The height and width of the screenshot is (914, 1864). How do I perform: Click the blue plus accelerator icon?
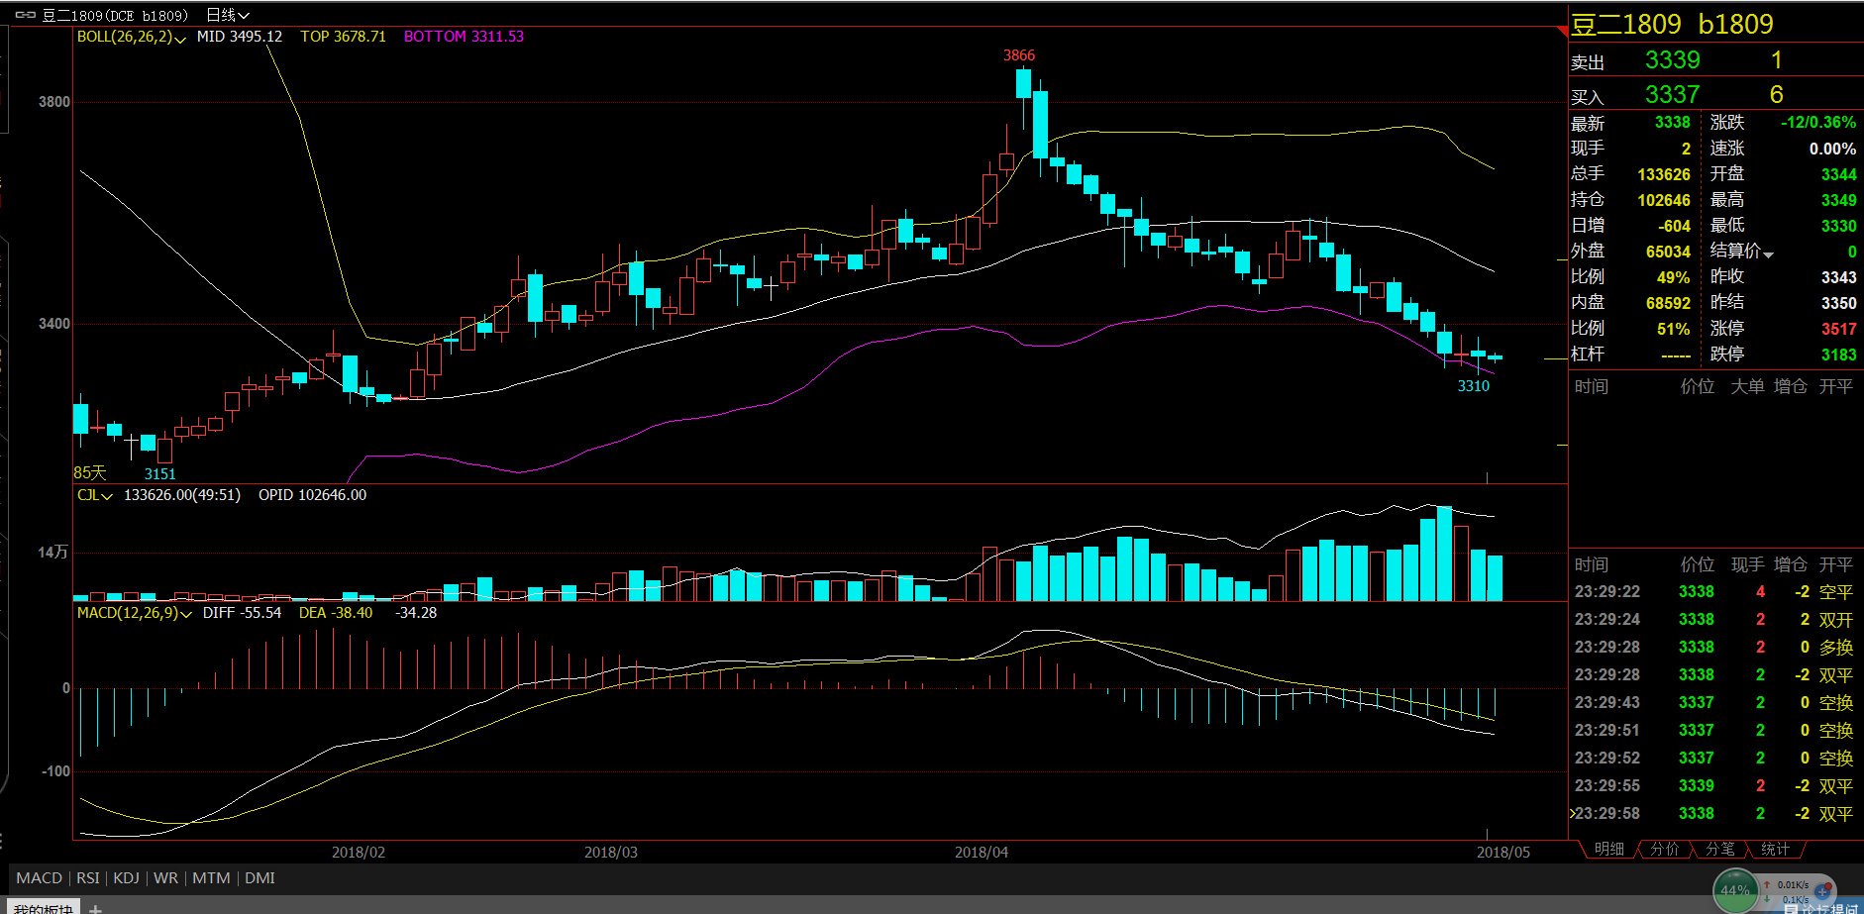[1823, 891]
